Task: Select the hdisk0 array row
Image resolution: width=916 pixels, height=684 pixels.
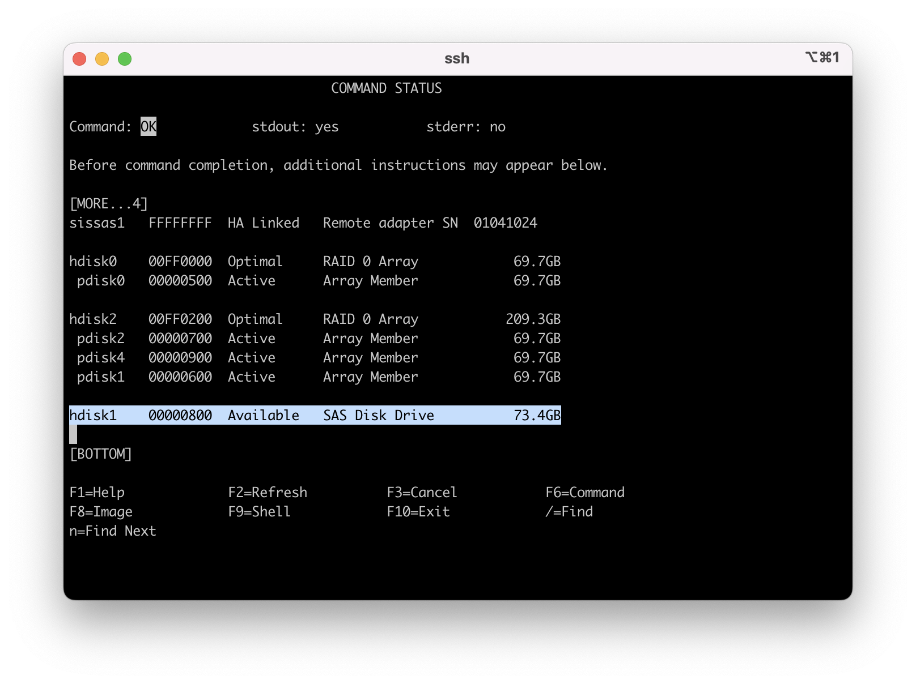Action: click(x=315, y=262)
